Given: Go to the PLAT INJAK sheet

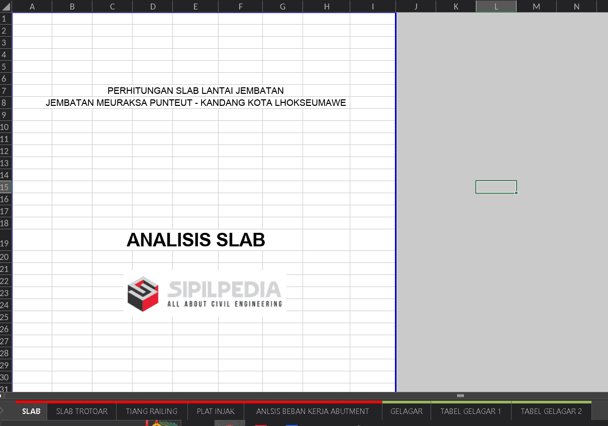Looking at the screenshot, I should tap(216, 411).
